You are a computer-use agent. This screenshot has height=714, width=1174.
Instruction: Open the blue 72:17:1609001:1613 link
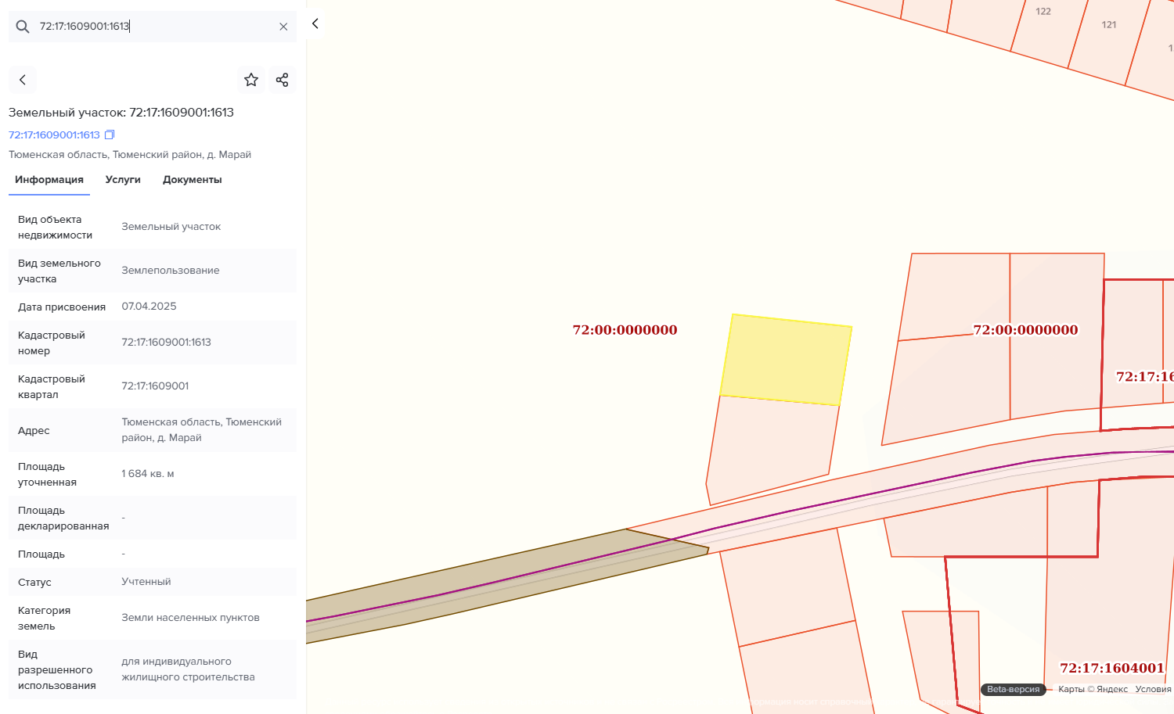[54, 135]
